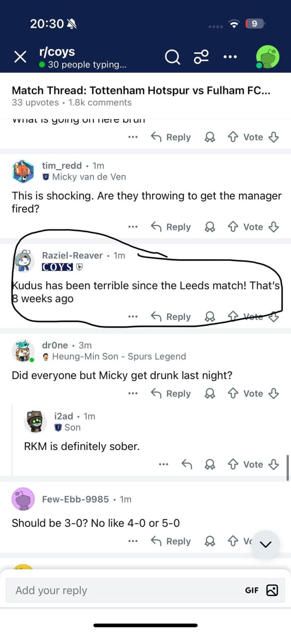
Task: Downvote dr0ne's drunk comment
Action: tap(274, 393)
